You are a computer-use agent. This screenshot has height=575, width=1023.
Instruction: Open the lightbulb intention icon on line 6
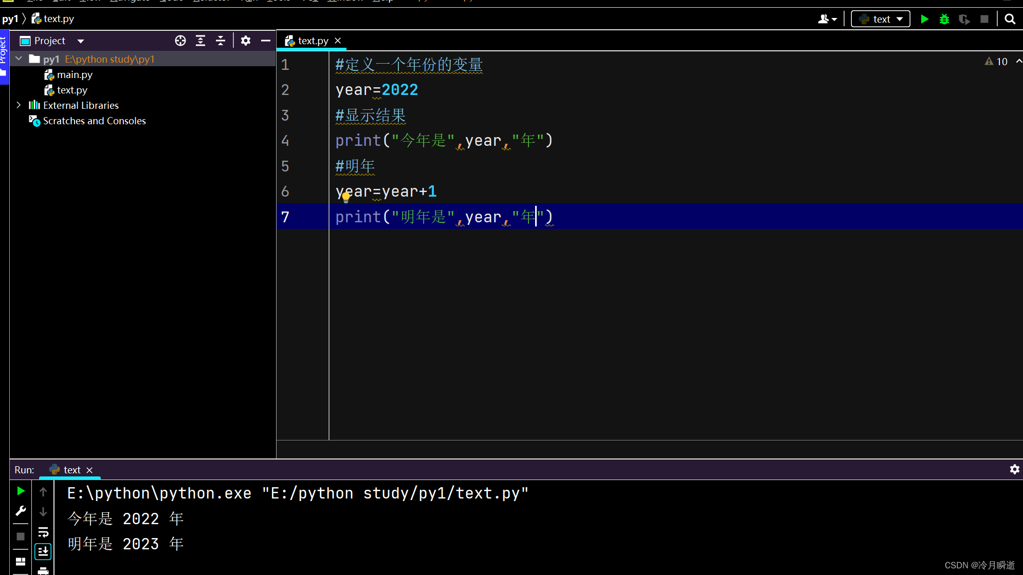point(346,197)
